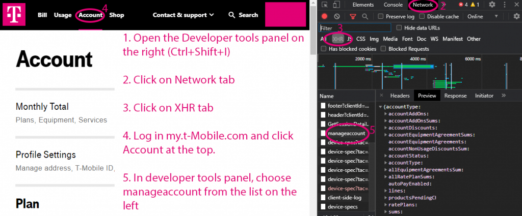Viewport: 522px width, 216px height.
Task: Open the Initiator tab
Action: pos(484,96)
